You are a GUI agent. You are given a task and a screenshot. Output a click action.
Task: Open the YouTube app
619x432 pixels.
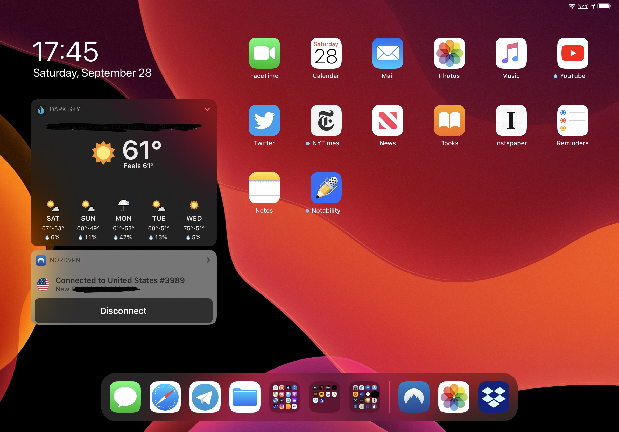(573, 53)
